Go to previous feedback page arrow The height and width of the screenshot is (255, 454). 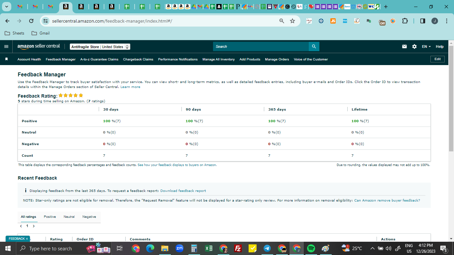[21, 226]
